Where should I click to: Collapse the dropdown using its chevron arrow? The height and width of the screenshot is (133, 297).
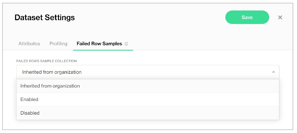point(273,72)
